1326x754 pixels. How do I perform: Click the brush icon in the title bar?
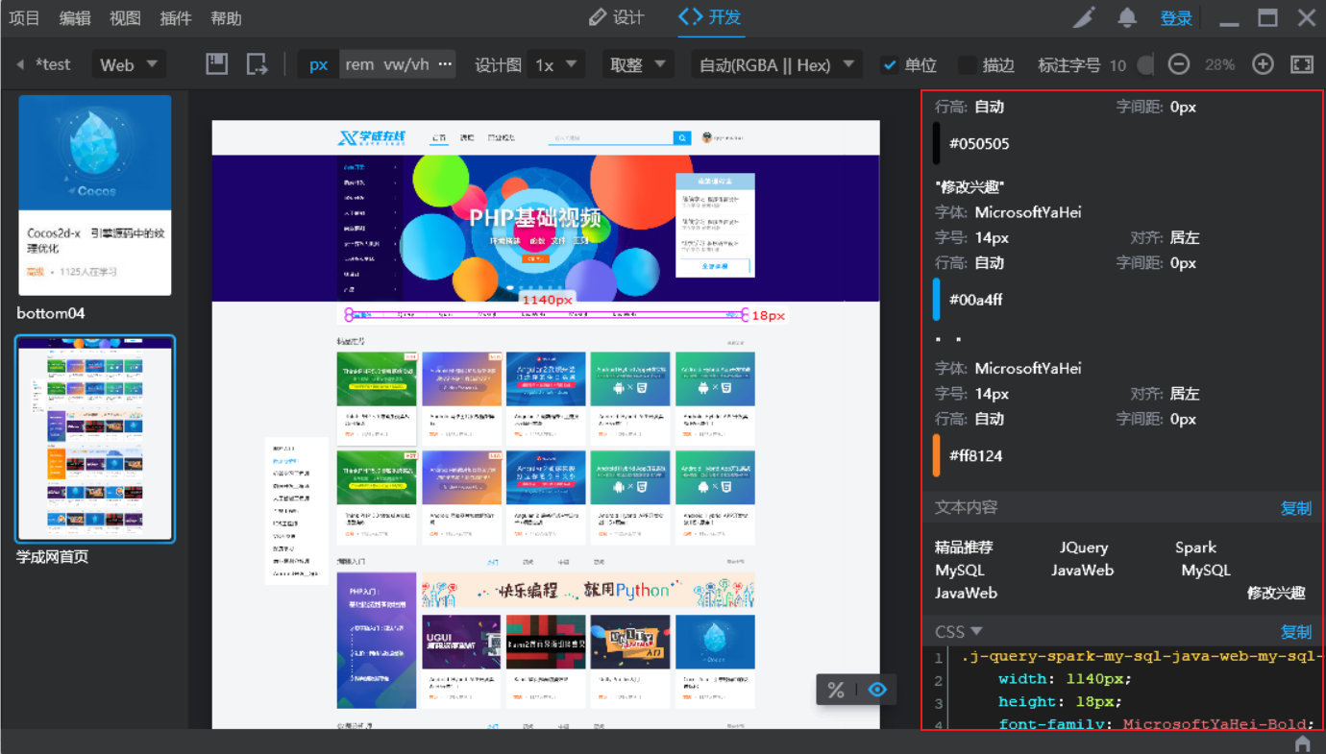point(1084,17)
